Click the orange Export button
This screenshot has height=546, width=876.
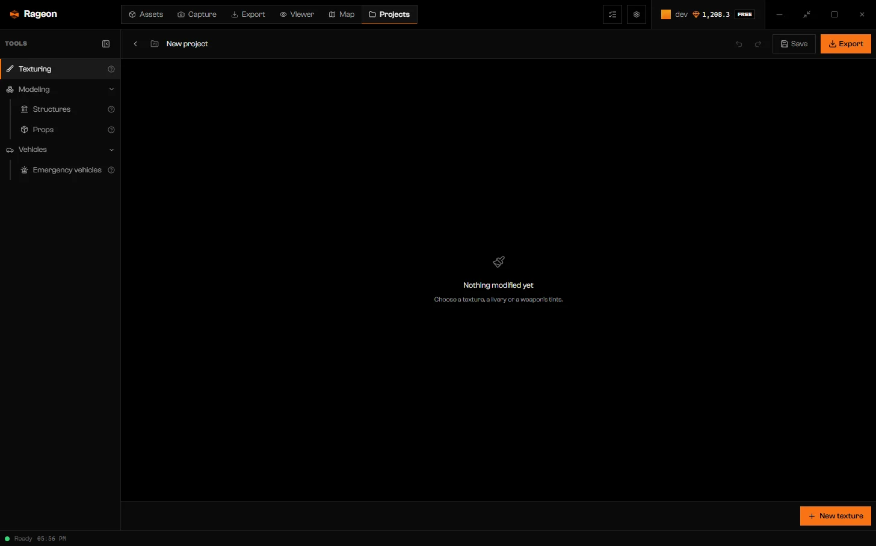[x=846, y=44]
